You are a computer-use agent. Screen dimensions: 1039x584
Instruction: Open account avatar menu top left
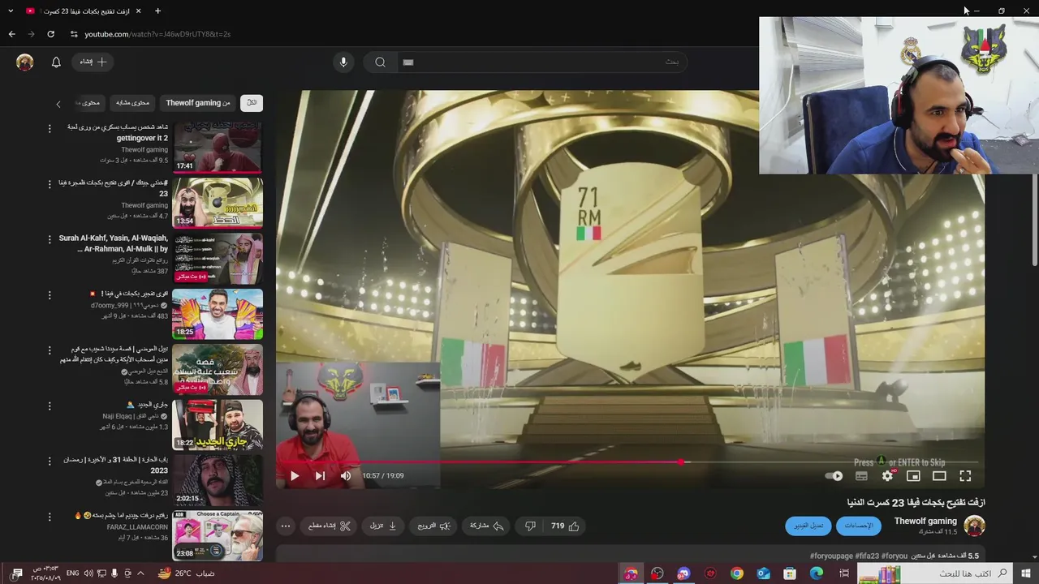tap(25, 62)
